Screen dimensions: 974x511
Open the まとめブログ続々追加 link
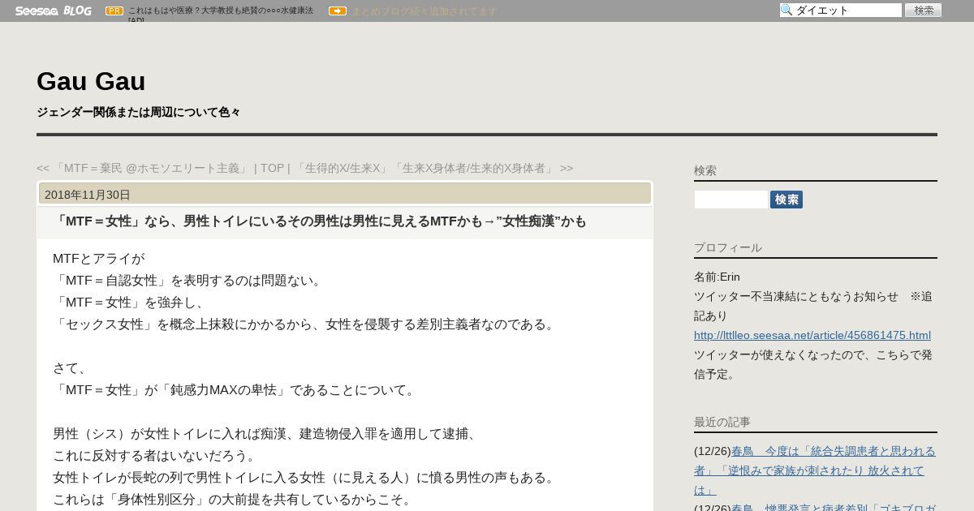click(x=424, y=11)
